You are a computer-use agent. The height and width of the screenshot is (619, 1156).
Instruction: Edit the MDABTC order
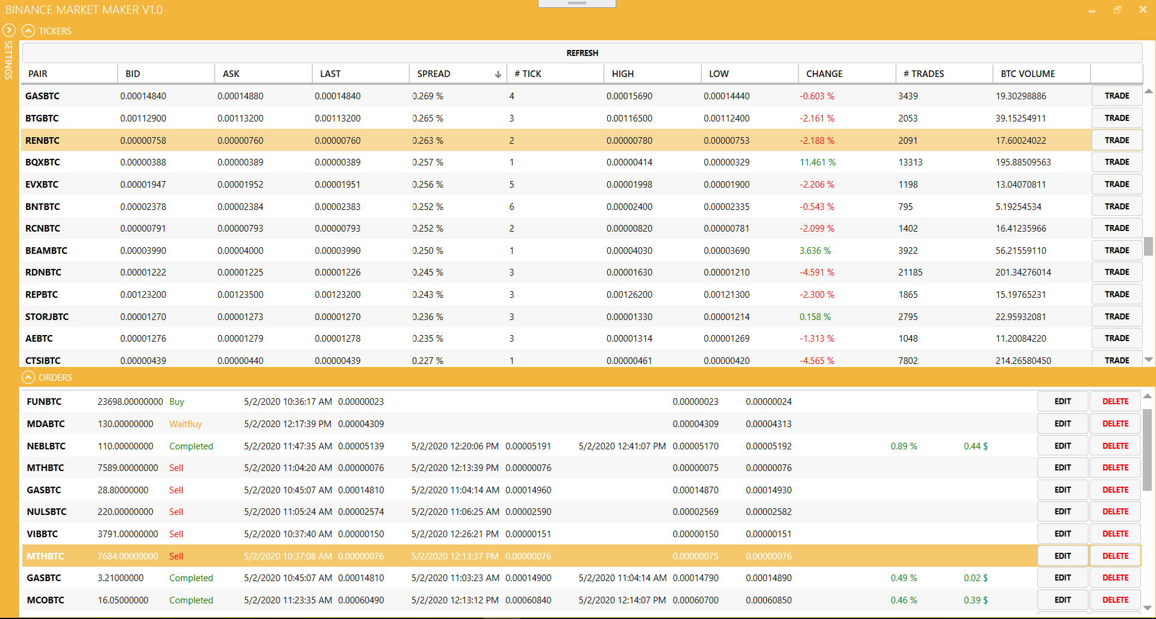pyautogui.click(x=1063, y=423)
